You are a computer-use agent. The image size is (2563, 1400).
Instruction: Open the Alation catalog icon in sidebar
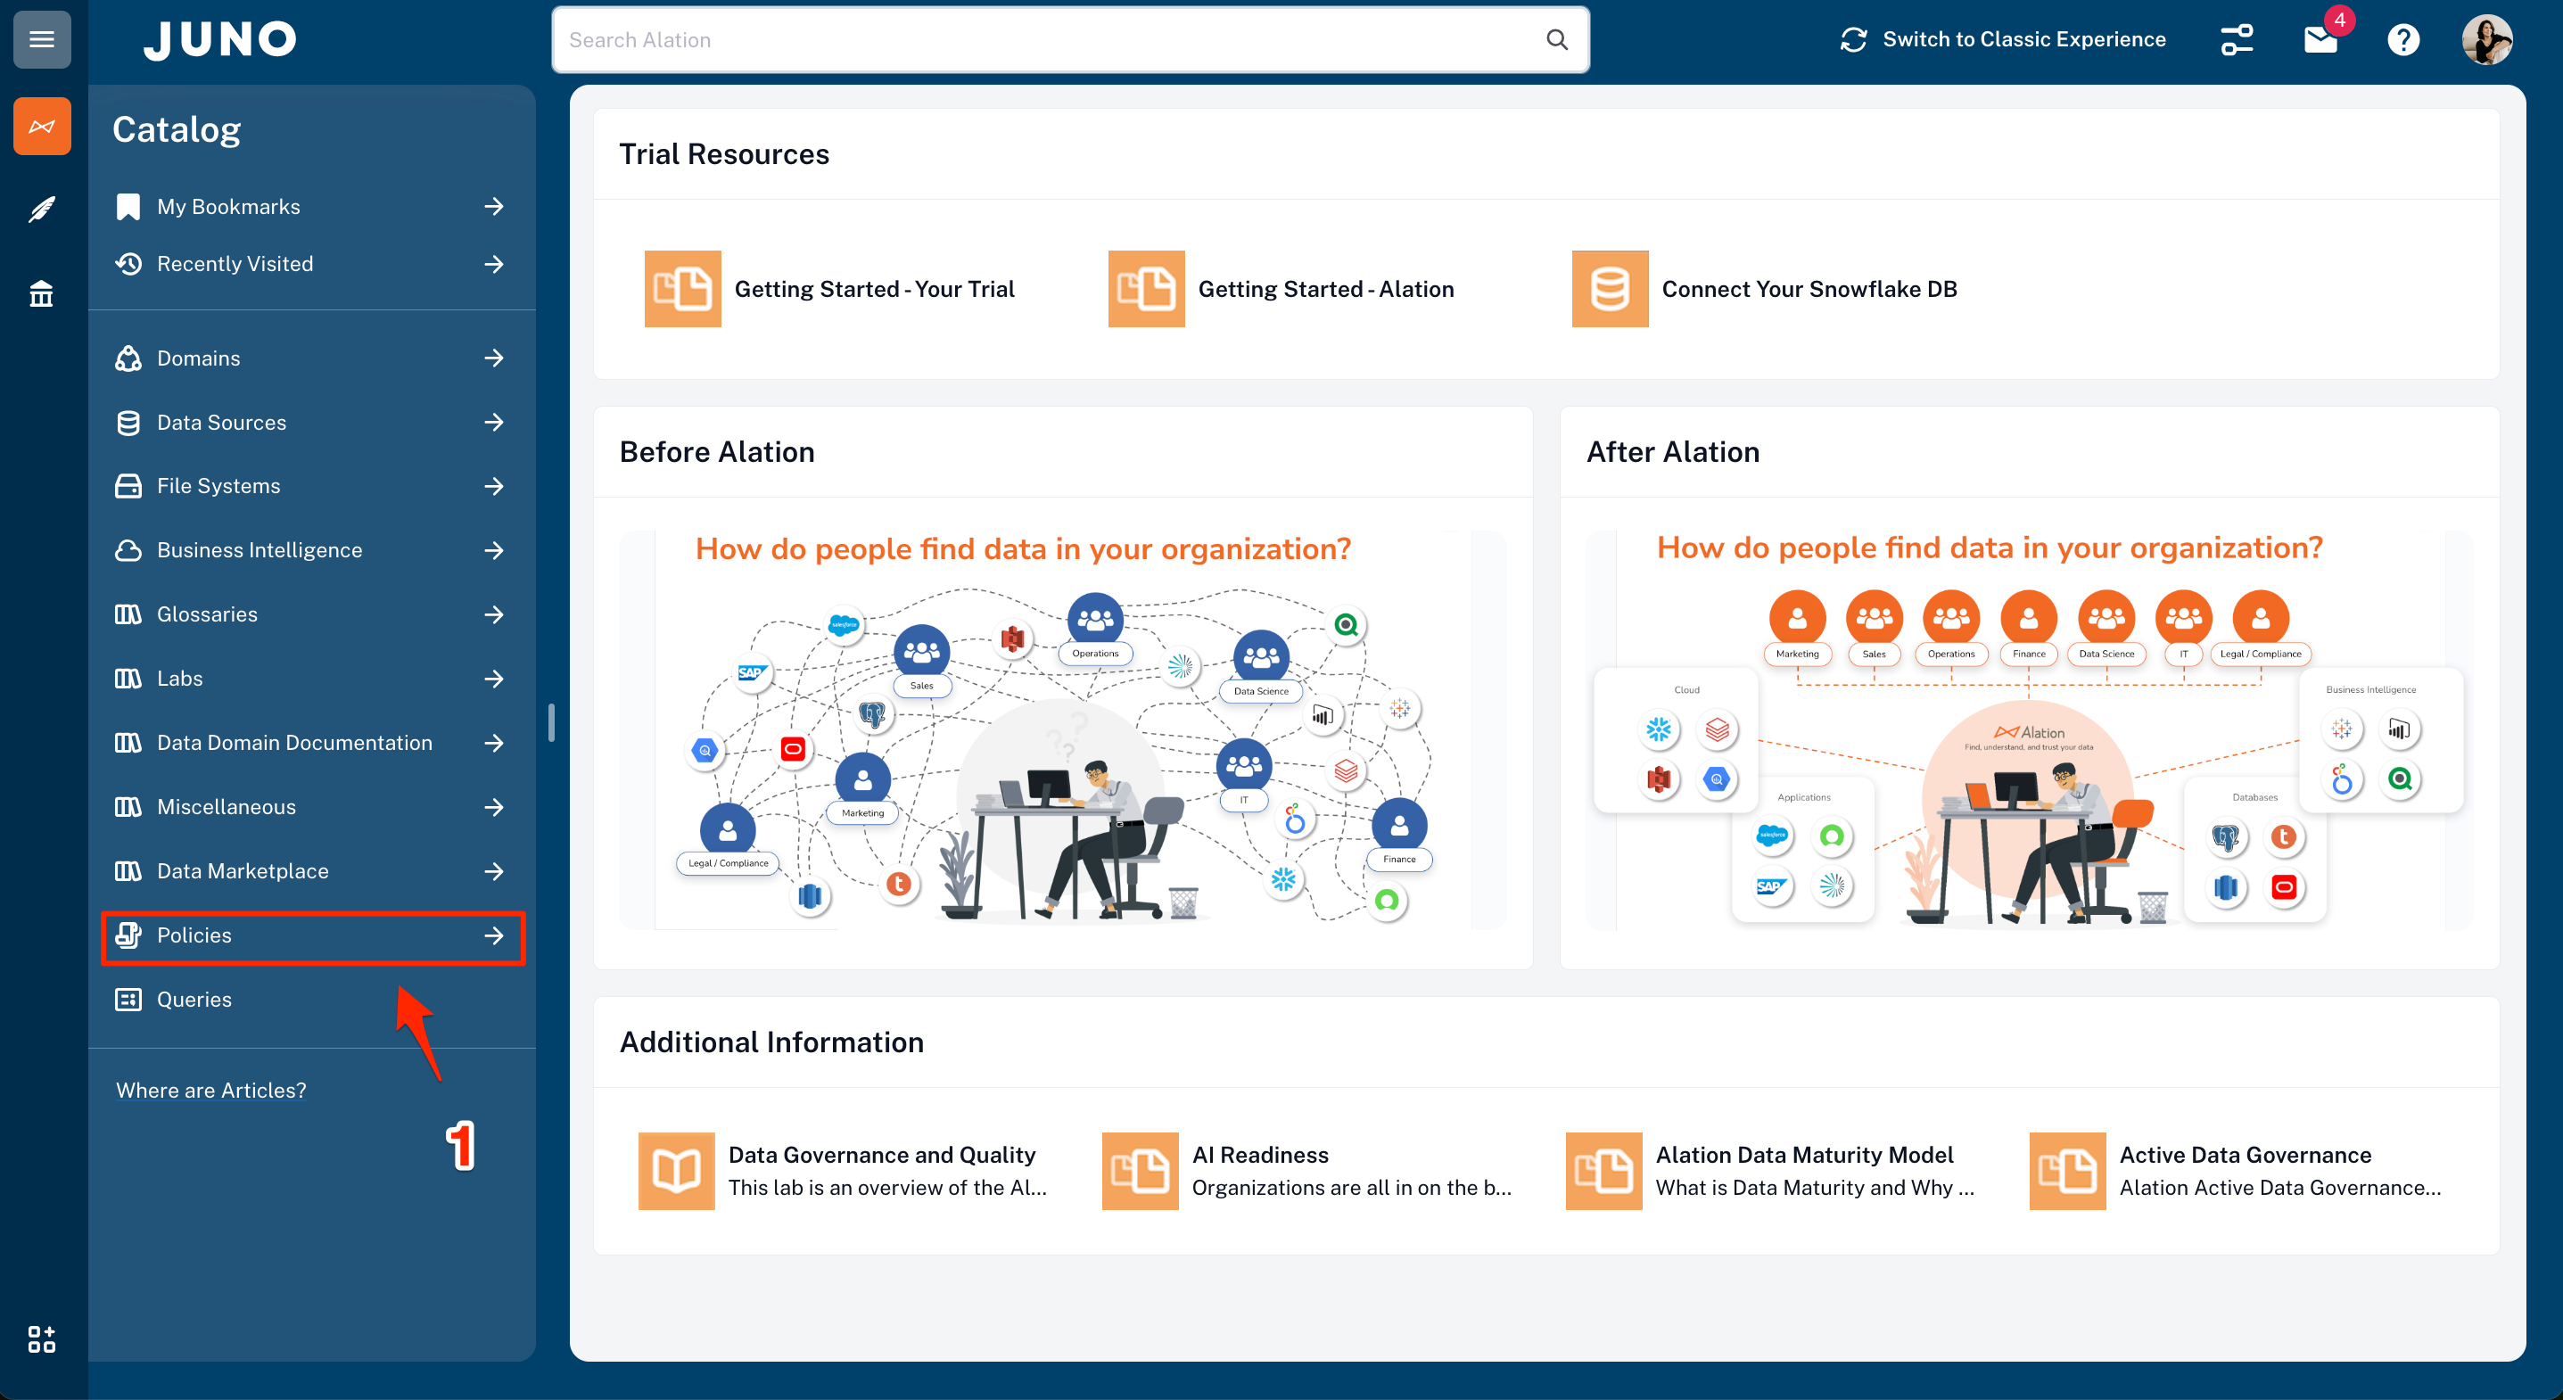pyautogui.click(x=42, y=127)
